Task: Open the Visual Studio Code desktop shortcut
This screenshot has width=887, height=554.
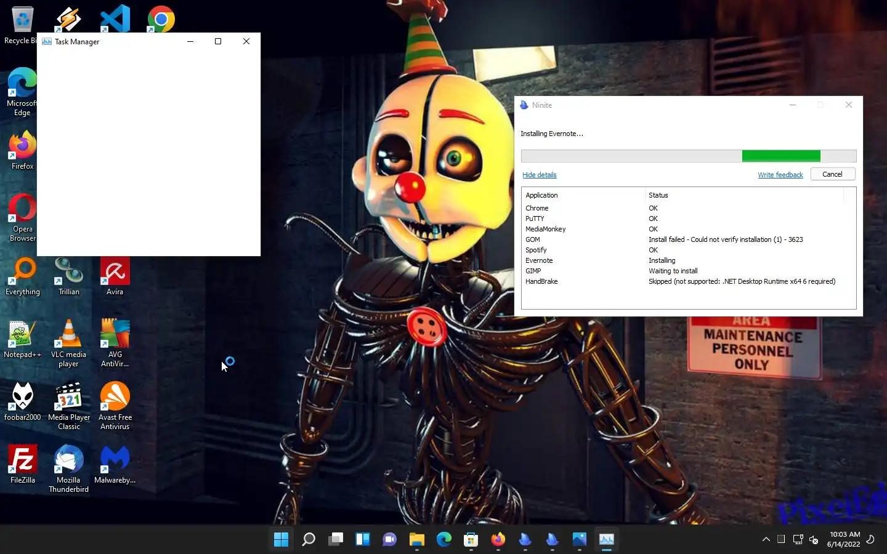Action: 115,18
